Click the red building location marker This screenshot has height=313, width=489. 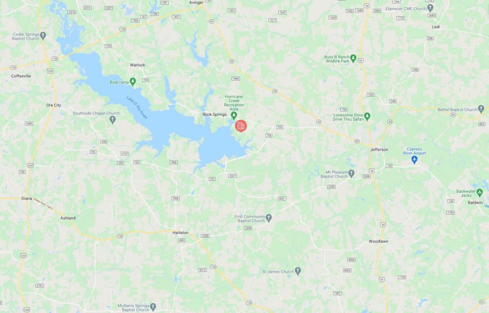point(240,126)
